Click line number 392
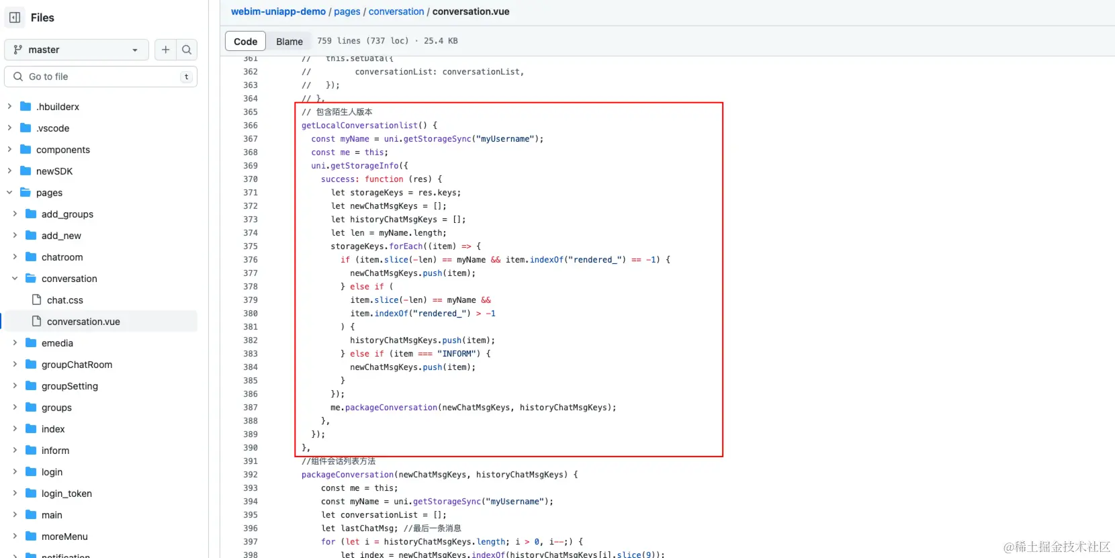This screenshot has width=1115, height=558. point(251,475)
